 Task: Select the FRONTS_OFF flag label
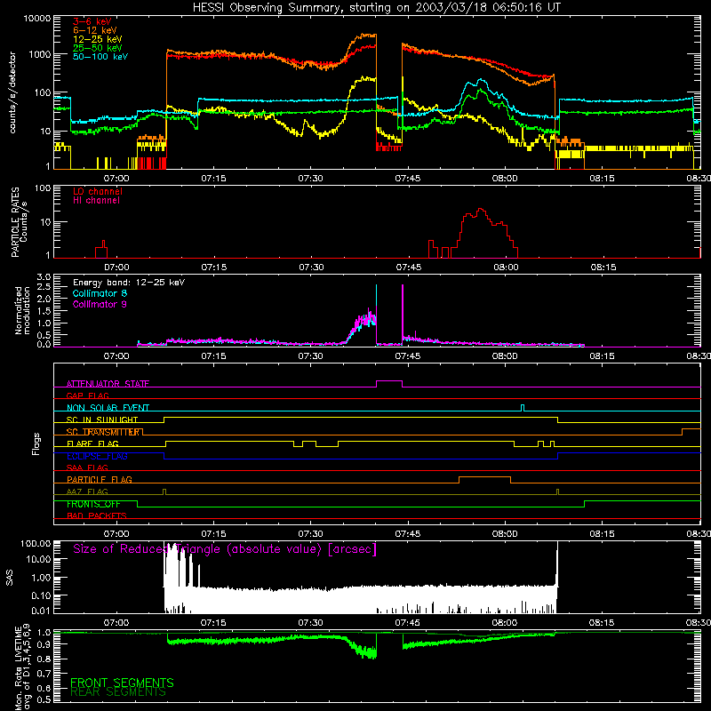(x=93, y=504)
